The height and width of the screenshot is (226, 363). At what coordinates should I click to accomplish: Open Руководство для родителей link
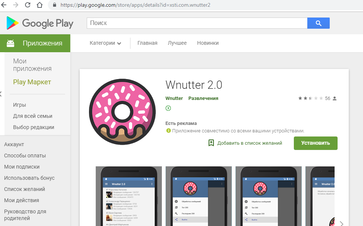25,215
